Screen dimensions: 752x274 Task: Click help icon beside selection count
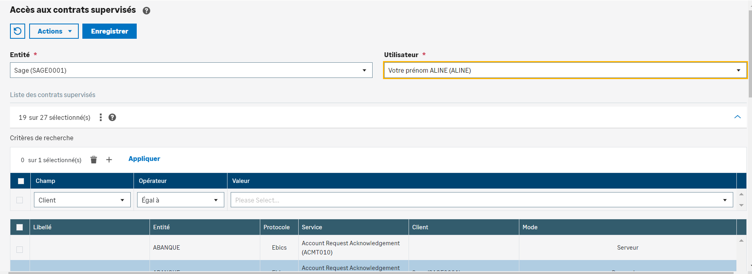(112, 117)
